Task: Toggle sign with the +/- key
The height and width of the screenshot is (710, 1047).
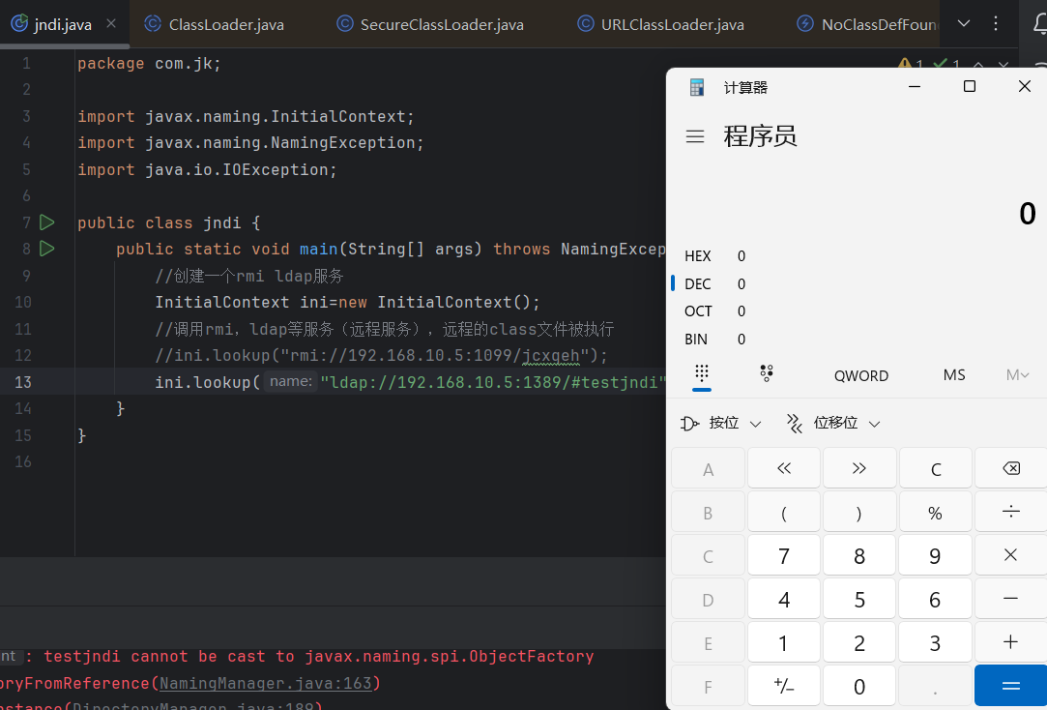Action: pos(784,685)
